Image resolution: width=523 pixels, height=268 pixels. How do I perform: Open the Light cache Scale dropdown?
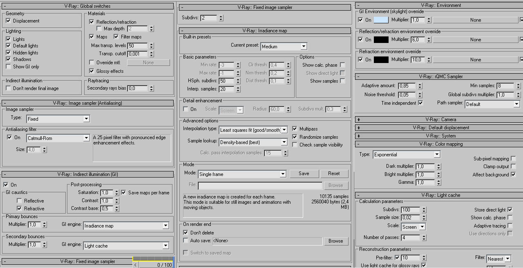coord(413,227)
